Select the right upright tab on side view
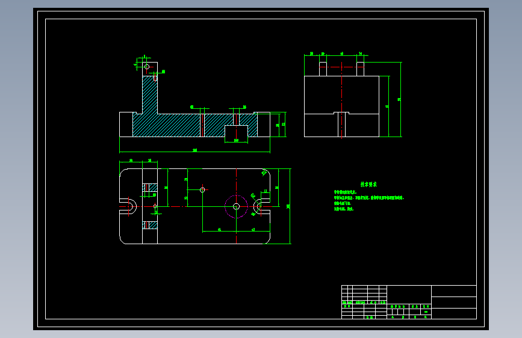The image size is (522, 338). pos(360,69)
